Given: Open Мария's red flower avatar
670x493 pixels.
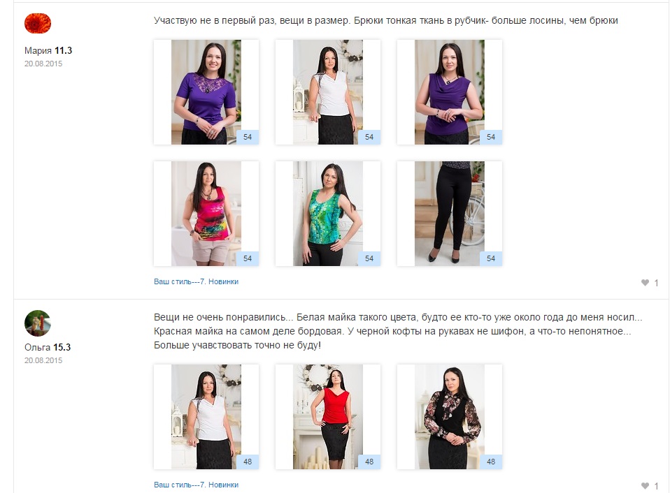Looking at the screenshot, I should tap(38, 23).
